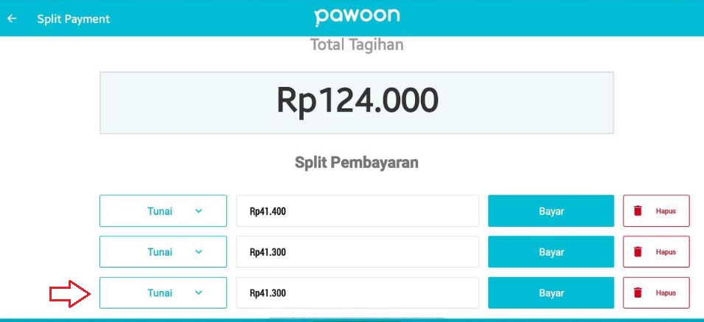The width and height of the screenshot is (704, 322).
Task: Go back using the arrow icon
Action: [12, 18]
